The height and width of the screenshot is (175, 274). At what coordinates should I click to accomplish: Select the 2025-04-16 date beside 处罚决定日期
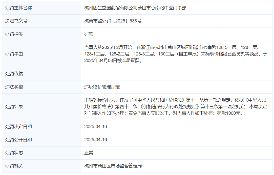[96, 127]
